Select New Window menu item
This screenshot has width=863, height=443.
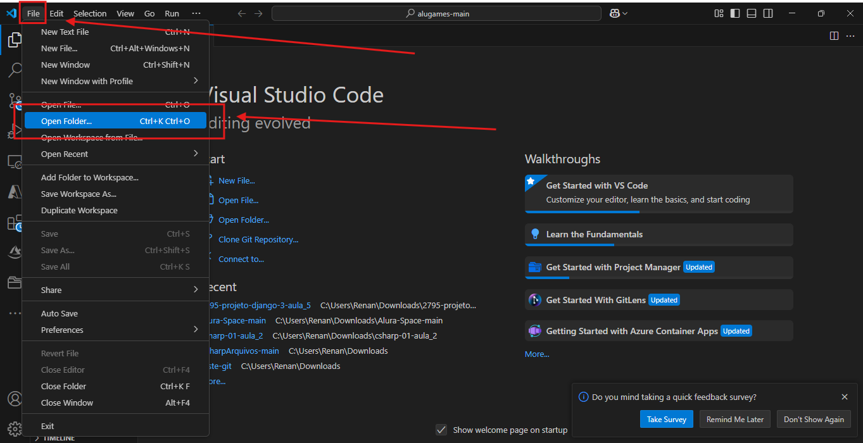pyautogui.click(x=115, y=65)
